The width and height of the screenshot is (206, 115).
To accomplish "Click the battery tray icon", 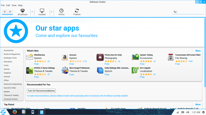I will pos(183,112).
